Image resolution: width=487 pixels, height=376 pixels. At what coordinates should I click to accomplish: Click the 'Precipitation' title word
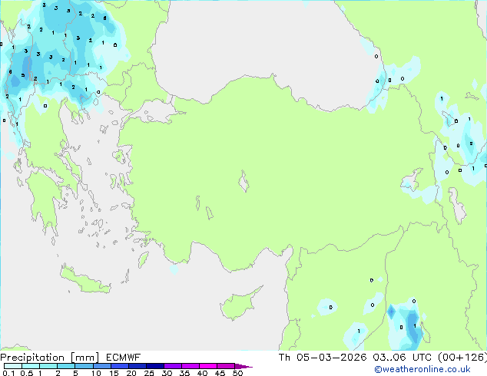click(32, 358)
